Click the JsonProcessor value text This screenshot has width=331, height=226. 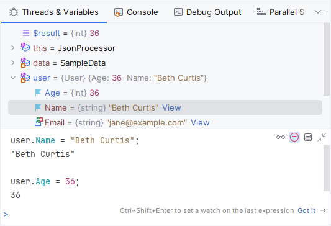tap(86, 48)
